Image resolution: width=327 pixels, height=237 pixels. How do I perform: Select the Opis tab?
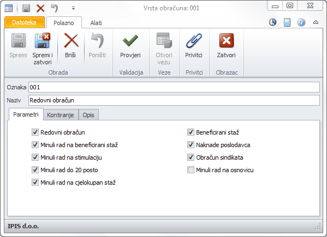(x=88, y=115)
